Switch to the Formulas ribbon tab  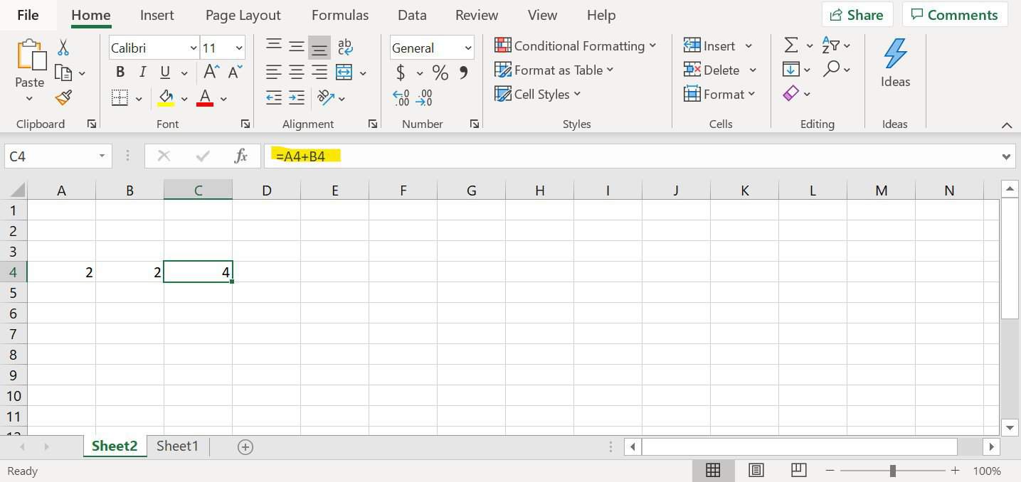tap(340, 14)
